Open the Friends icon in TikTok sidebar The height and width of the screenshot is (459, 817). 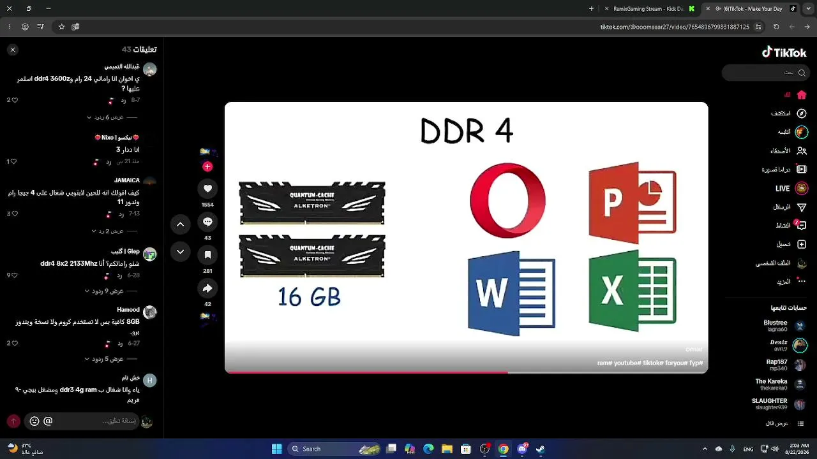click(802, 150)
